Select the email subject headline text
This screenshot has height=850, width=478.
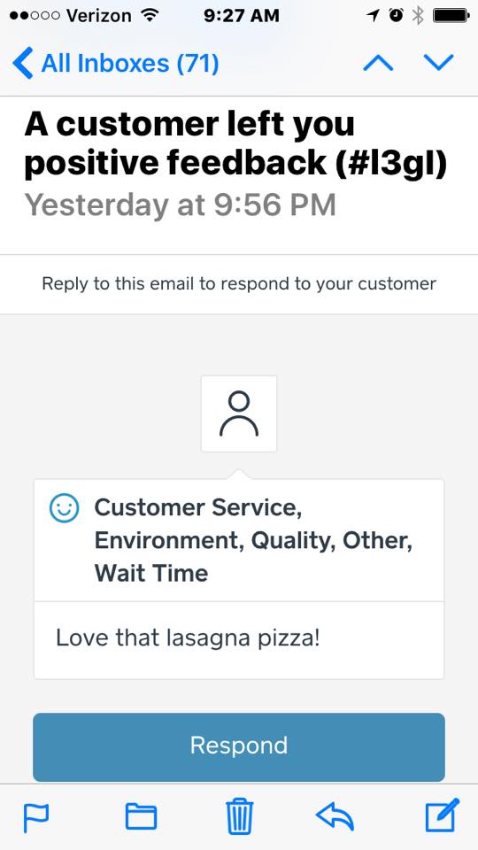235,144
